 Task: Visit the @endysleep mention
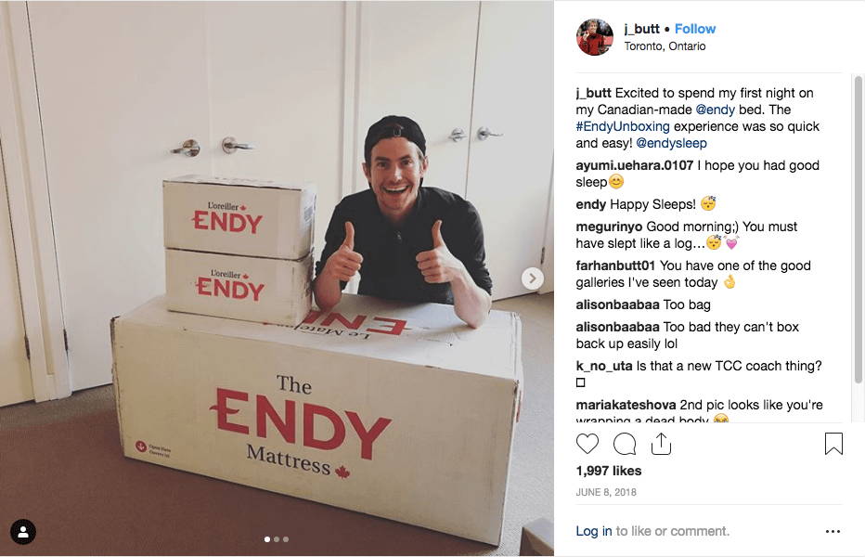671,143
